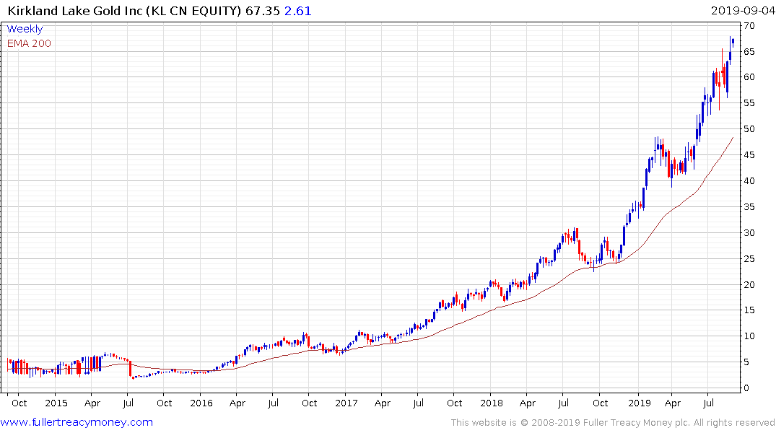Click the 45 price axis label
This screenshot has height=433, width=776.
tap(749, 155)
